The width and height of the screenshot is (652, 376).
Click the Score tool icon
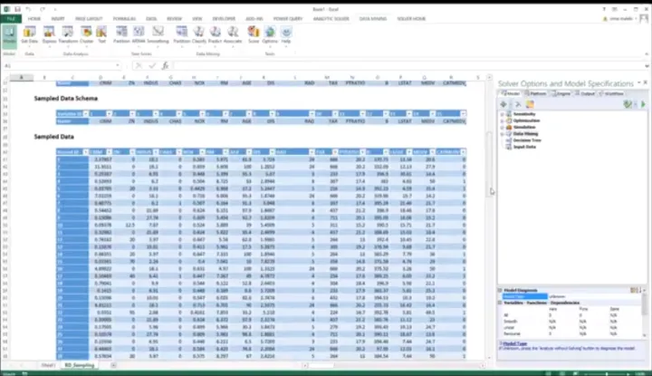tap(253, 34)
